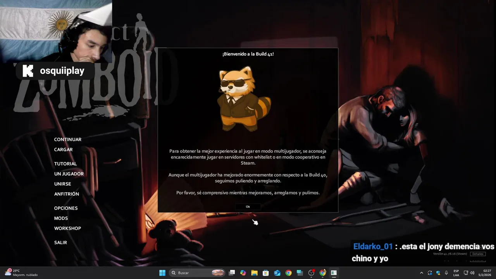Select ANFITRIÓN to host a game

pos(67,194)
